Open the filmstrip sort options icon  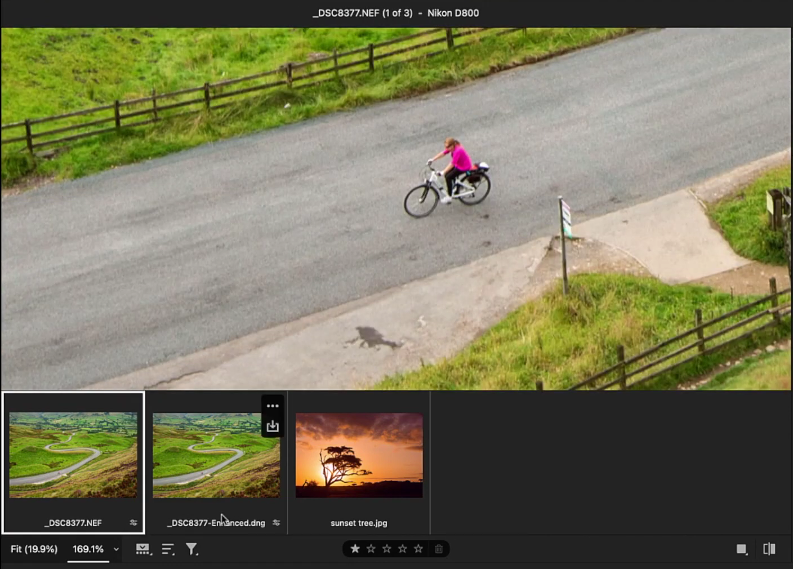168,549
